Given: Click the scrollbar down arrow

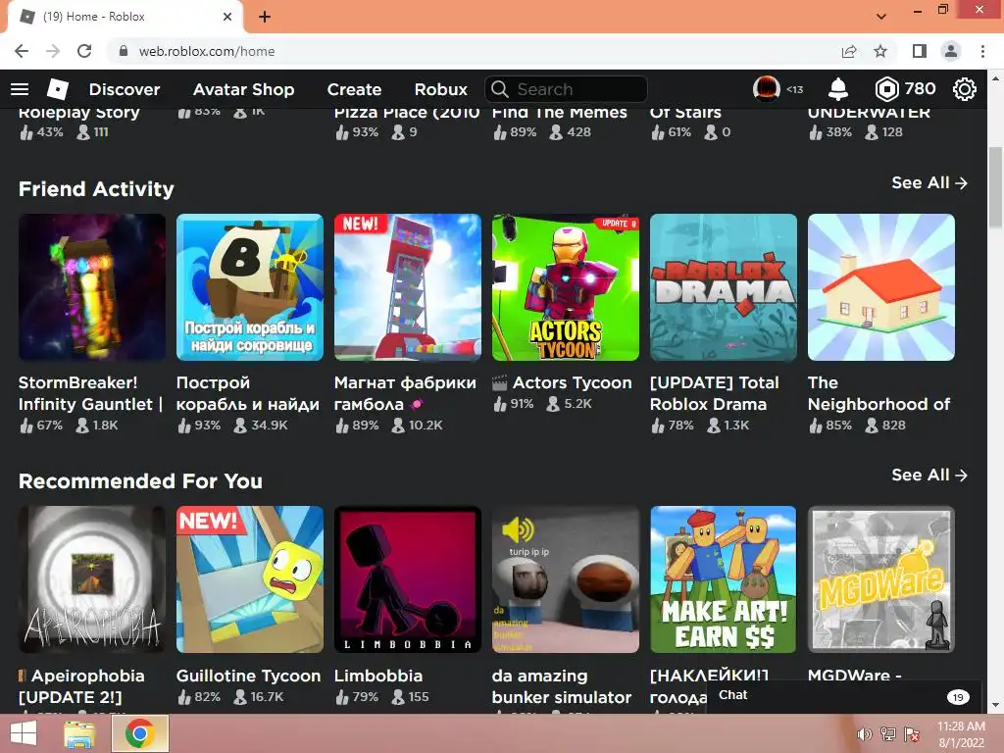Looking at the screenshot, I should 995,705.
